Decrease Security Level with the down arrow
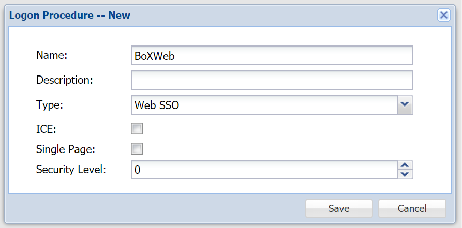The image size is (462, 228). click(x=405, y=174)
